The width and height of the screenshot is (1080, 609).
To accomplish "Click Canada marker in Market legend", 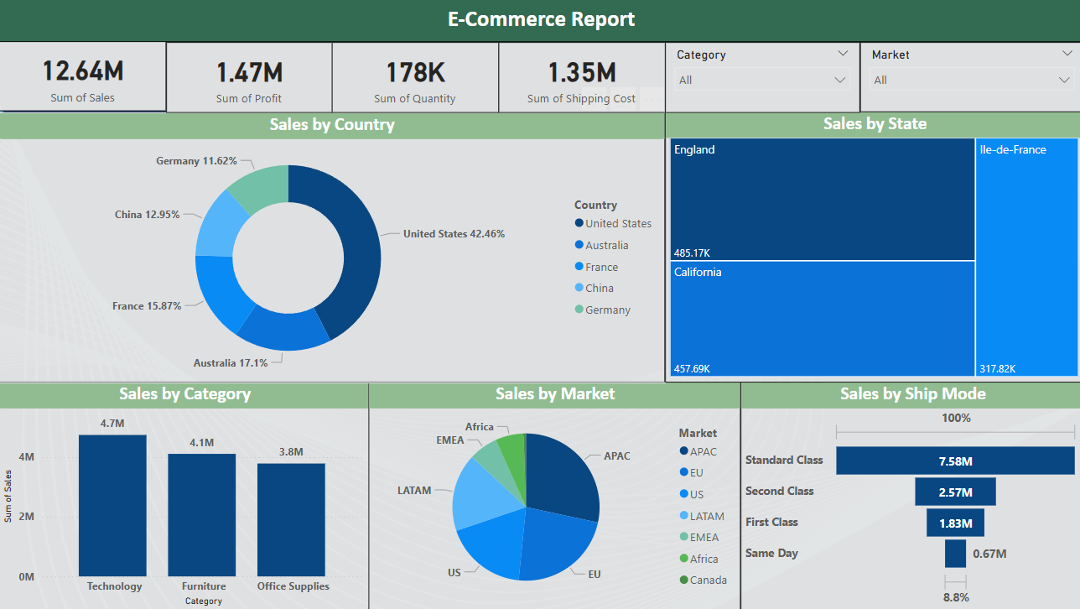I will pos(684,580).
